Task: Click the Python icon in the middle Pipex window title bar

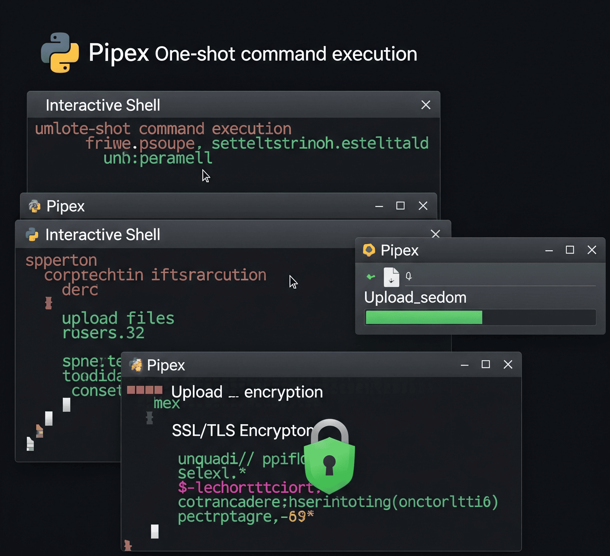Action: pyautogui.click(x=35, y=206)
